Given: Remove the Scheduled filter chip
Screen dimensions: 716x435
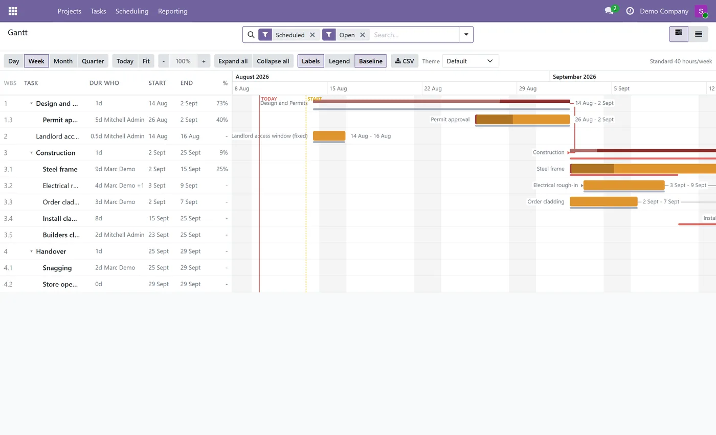Looking at the screenshot, I should click(x=312, y=35).
